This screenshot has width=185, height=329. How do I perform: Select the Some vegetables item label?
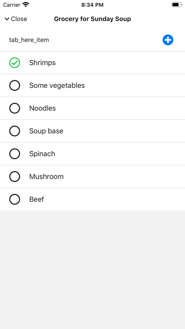[x=57, y=86]
